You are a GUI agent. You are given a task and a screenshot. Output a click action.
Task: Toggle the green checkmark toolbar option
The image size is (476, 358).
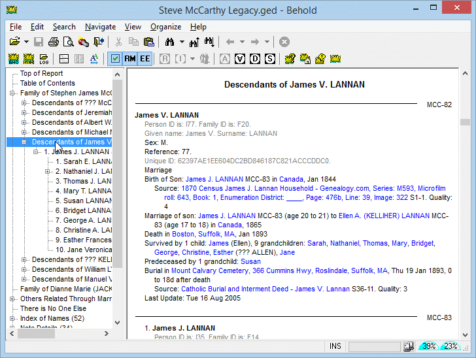(x=115, y=59)
